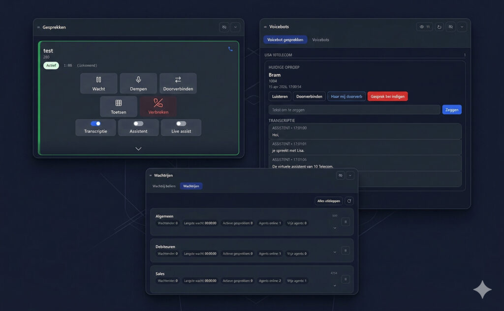Click the Luisteren button for Bram's call
The height and width of the screenshot is (311, 504).
(280, 96)
